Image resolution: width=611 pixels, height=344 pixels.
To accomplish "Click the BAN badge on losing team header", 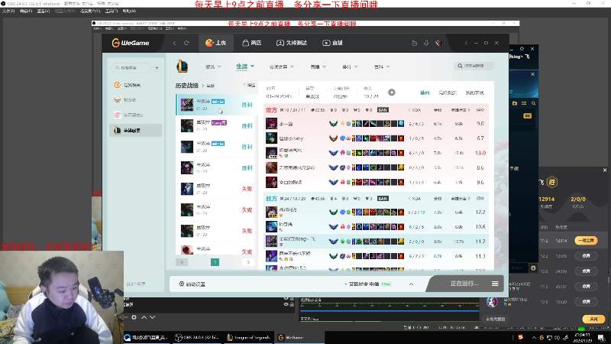I will pos(383,110).
